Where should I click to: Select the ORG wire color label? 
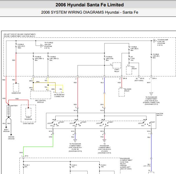[102, 105]
